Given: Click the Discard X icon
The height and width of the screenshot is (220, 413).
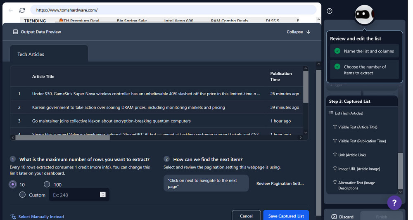Looking at the screenshot, I should 334,217.
